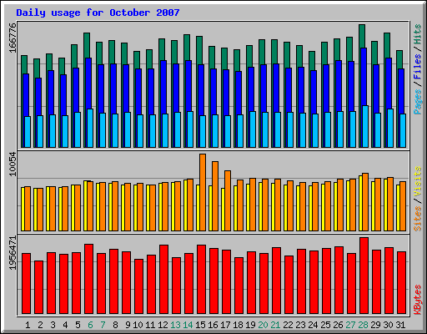The height and width of the screenshot is (334, 427).
Task: Click the tallest red KBytes bar, day 28
Action: (x=364, y=276)
